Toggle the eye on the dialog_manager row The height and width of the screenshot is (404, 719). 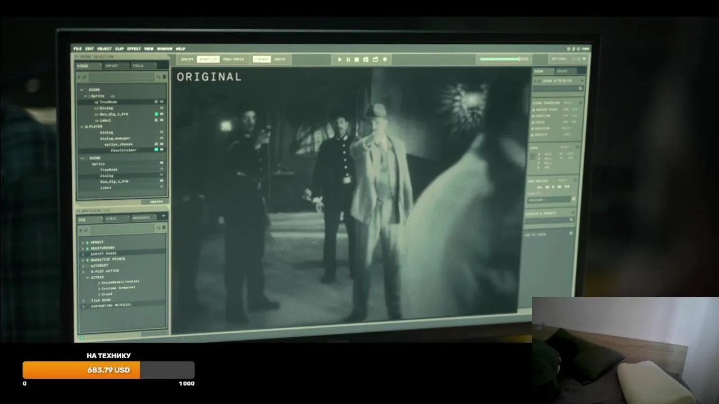point(162,138)
